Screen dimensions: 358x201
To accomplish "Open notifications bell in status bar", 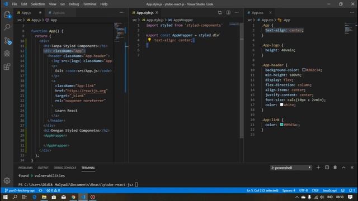I will click(x=352, y=190).
